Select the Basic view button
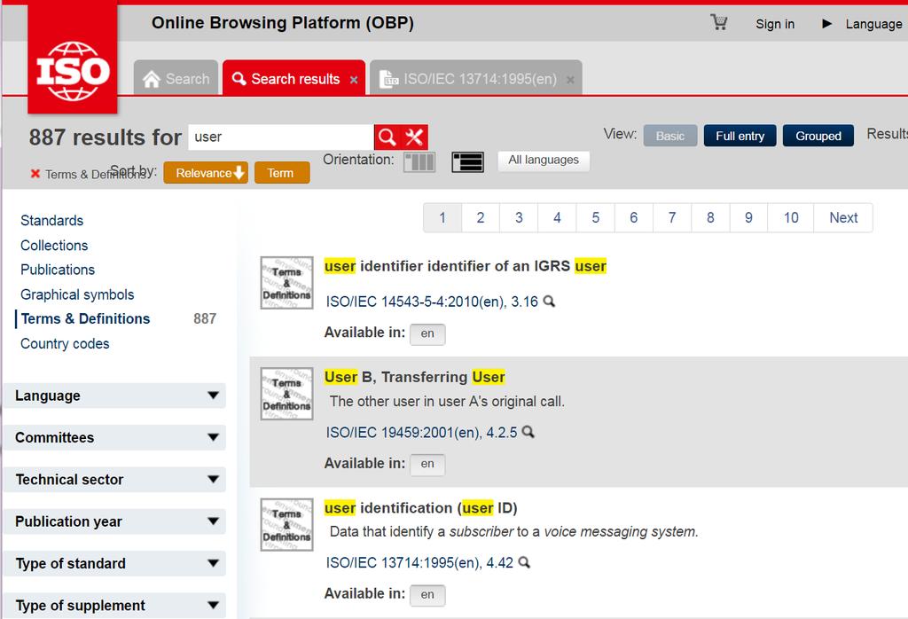 [670, 136]
